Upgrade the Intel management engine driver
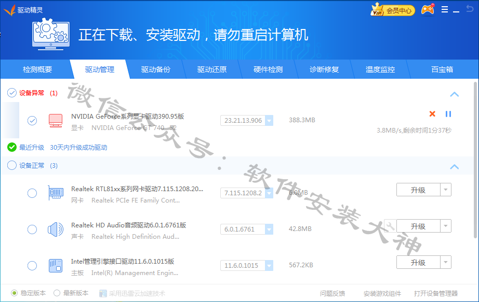This screenshot has height=302, width=479. (418, 263)
